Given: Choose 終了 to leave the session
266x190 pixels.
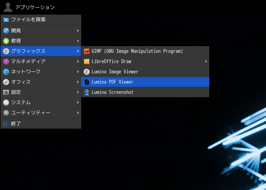Looking at the screenshot, I should pos(41,123).
